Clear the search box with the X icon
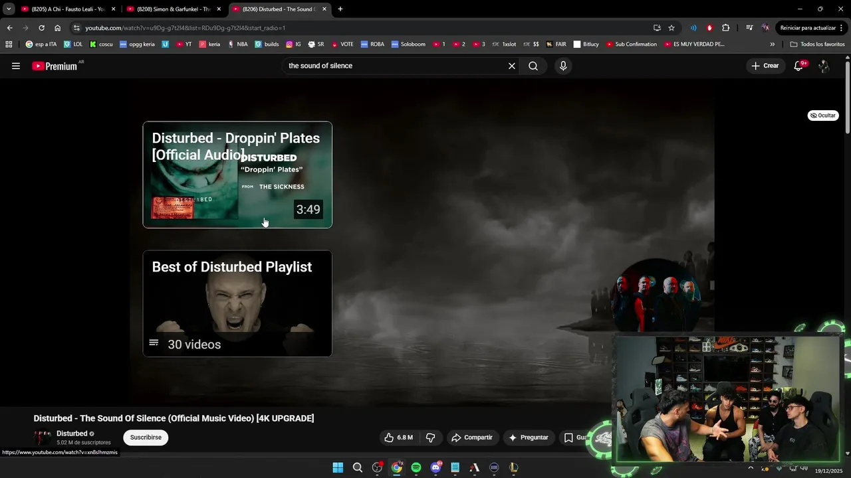The height and width of the screenshot is (478, 851). (x=512, y=66)
